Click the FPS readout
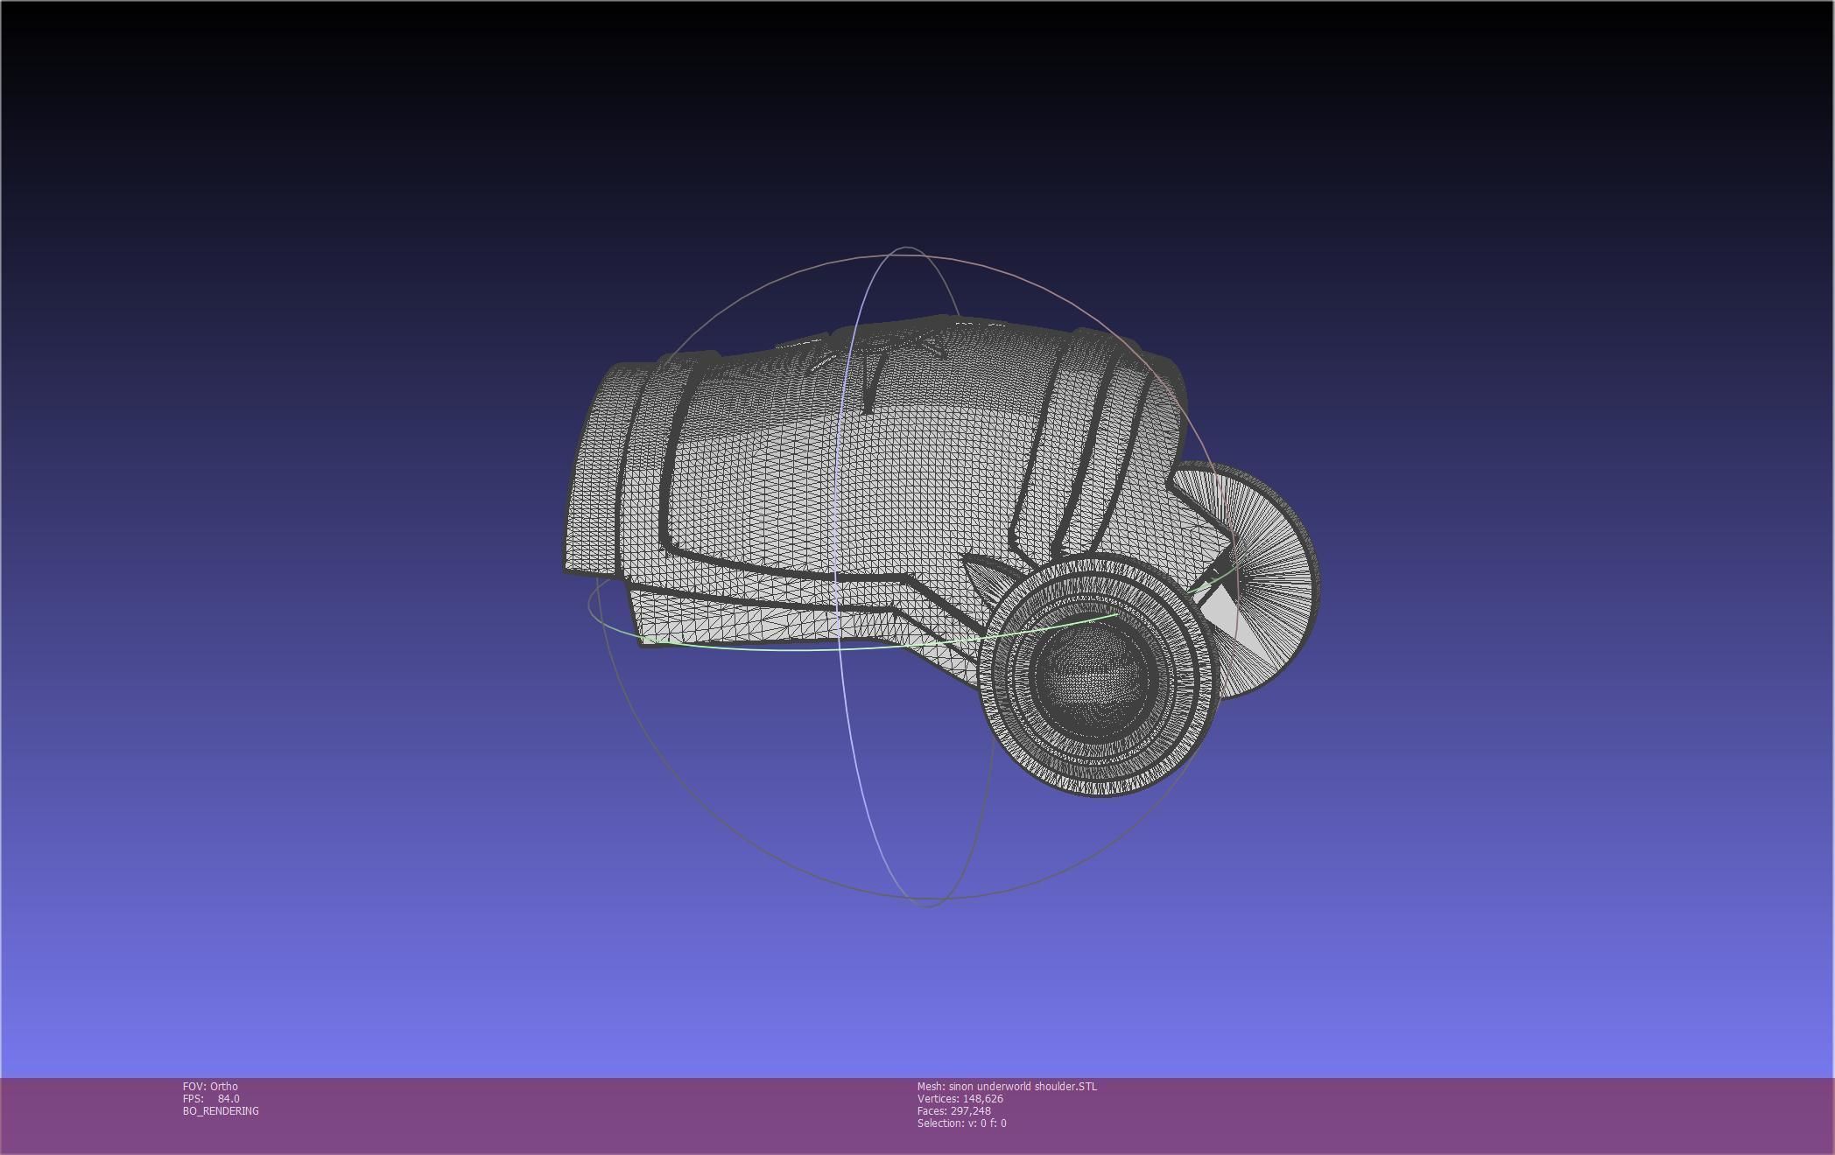The width and height of the screenshot is (1835, 1155). (210, 1099)
